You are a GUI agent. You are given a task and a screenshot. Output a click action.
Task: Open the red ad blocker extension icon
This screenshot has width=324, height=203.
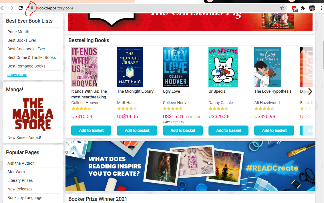point(294,9)
